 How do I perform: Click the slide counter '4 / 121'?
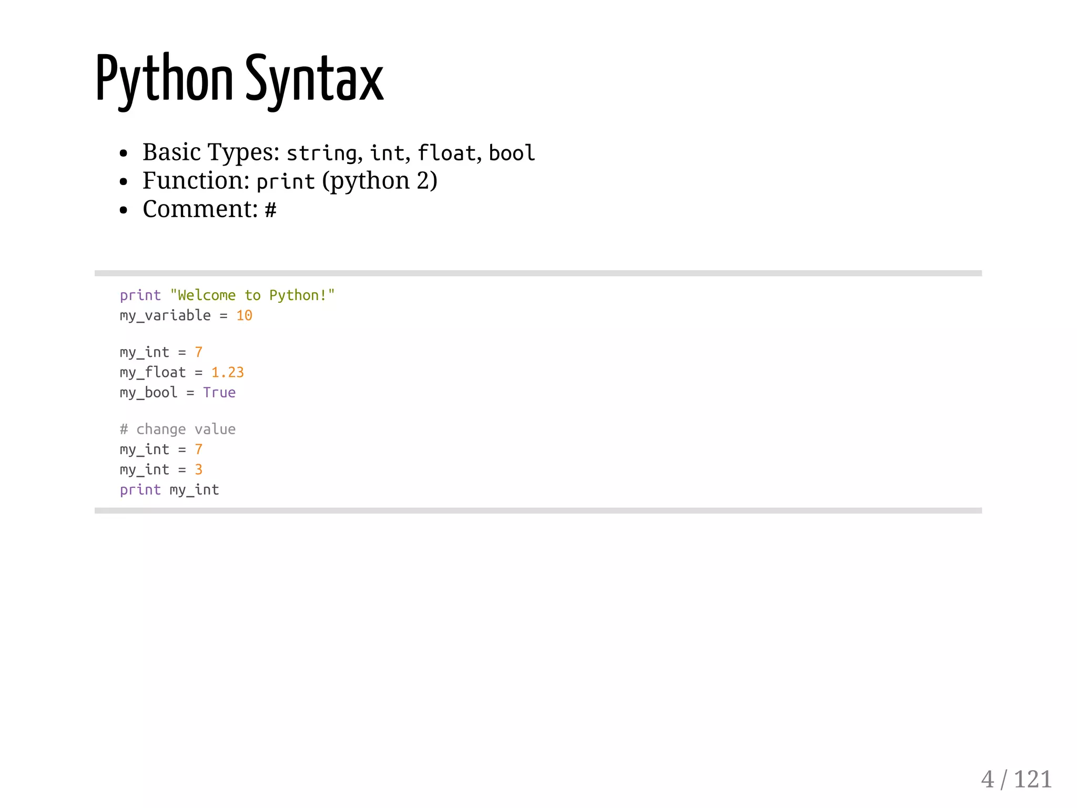pyautogui.click(x=1015, y=779)
